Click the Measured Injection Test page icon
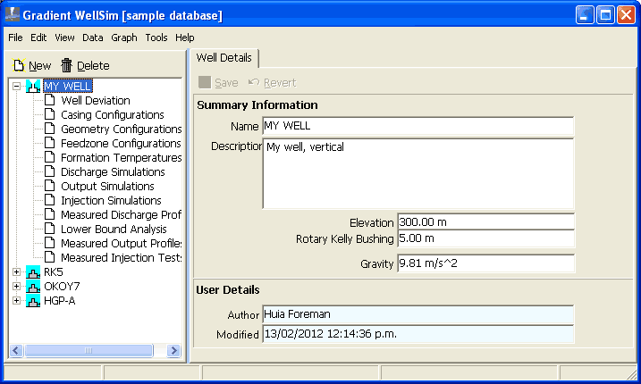Screen dimensions: 641x384 49,257
